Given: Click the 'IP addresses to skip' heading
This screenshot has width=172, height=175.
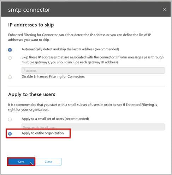Looking at the screenshot, I should pos(31,25).
